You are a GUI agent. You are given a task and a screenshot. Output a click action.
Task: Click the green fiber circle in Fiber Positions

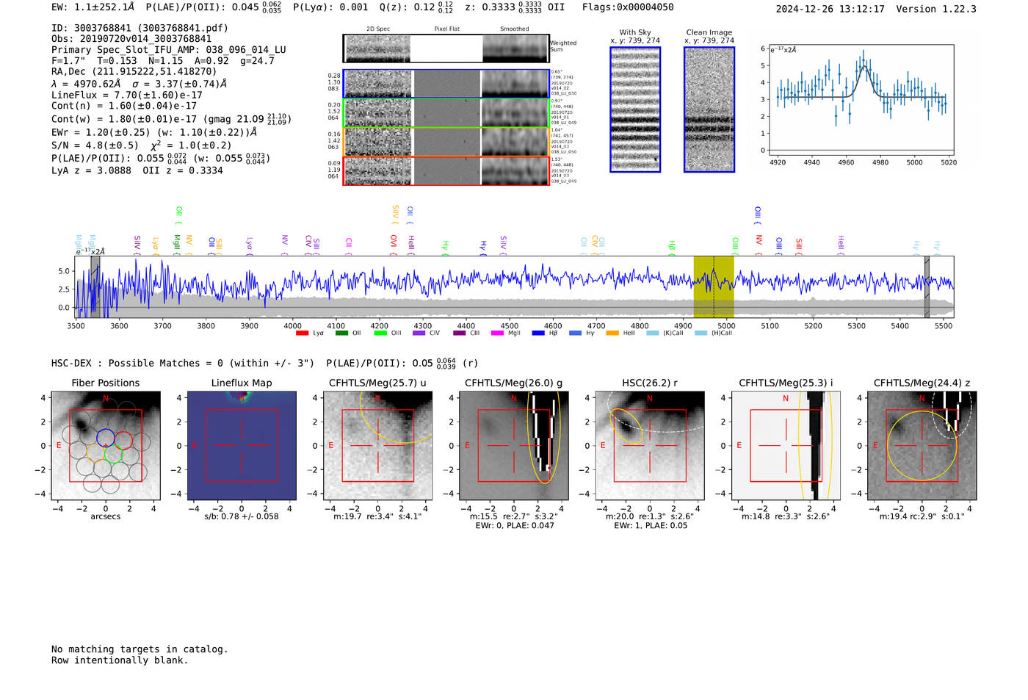coord(112,453)
